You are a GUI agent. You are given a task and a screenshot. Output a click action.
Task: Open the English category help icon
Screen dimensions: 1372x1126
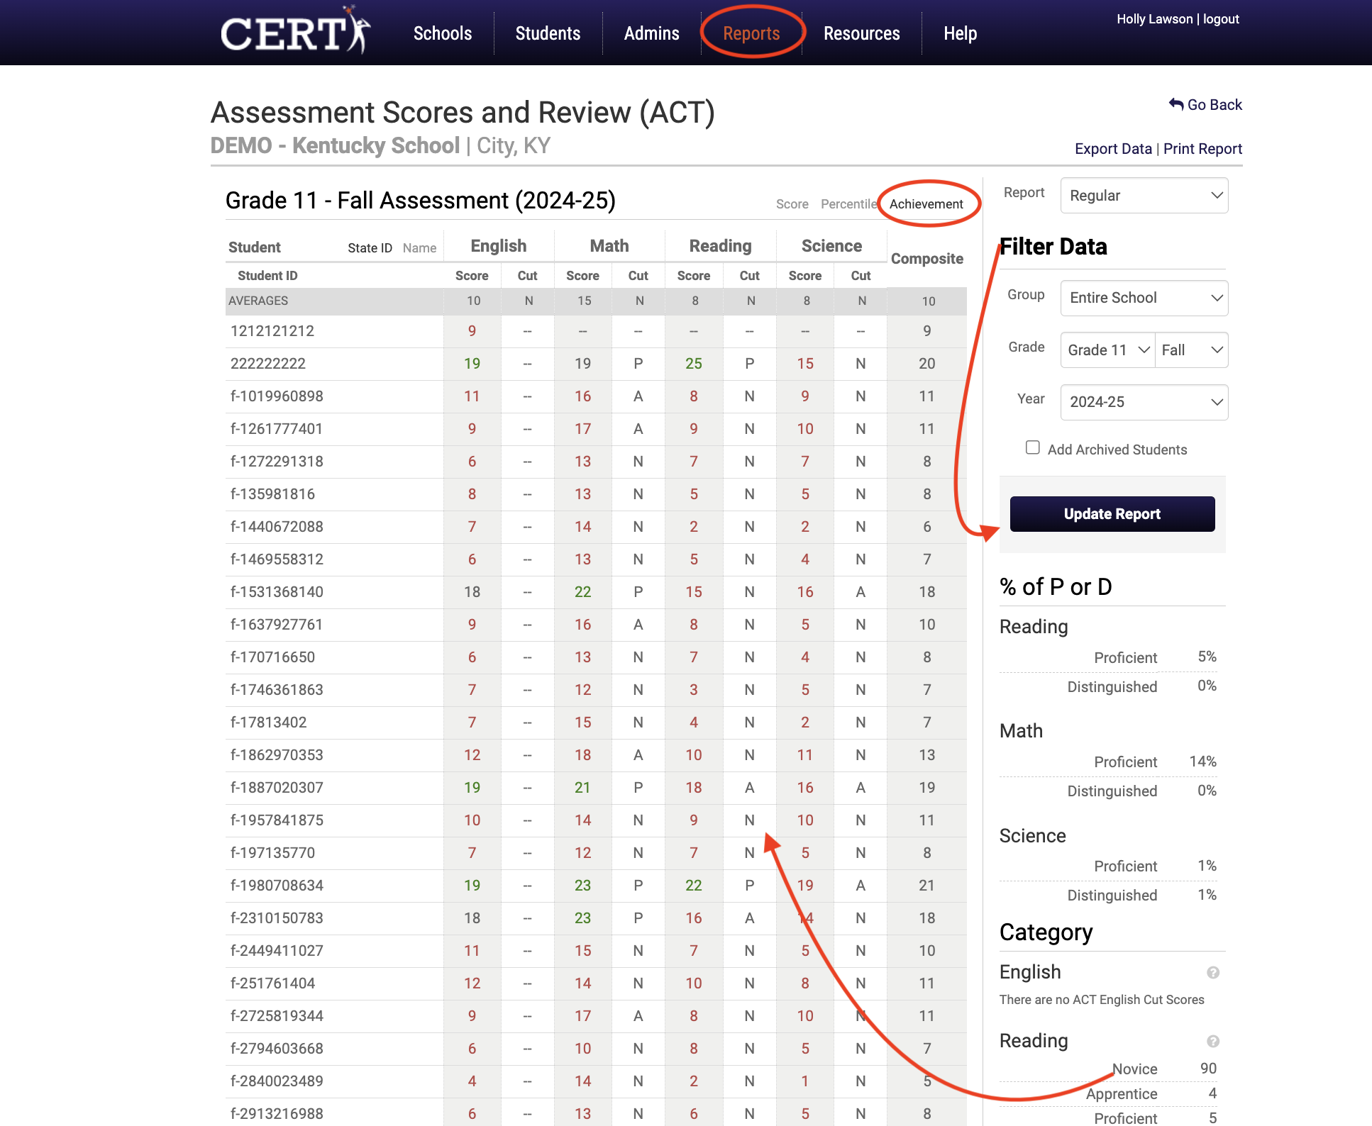(1212, 973)
